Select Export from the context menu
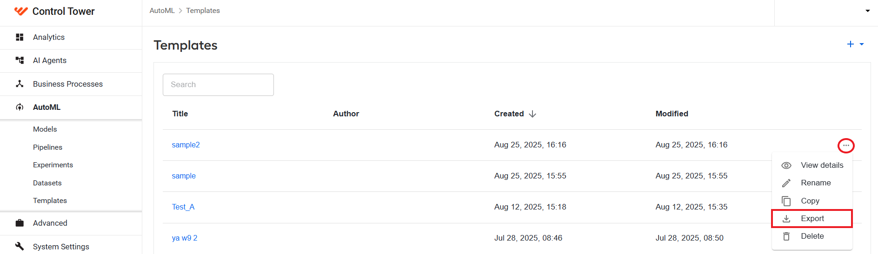The height and width of the screenshot is (254, 878). [x=812, y=218]
